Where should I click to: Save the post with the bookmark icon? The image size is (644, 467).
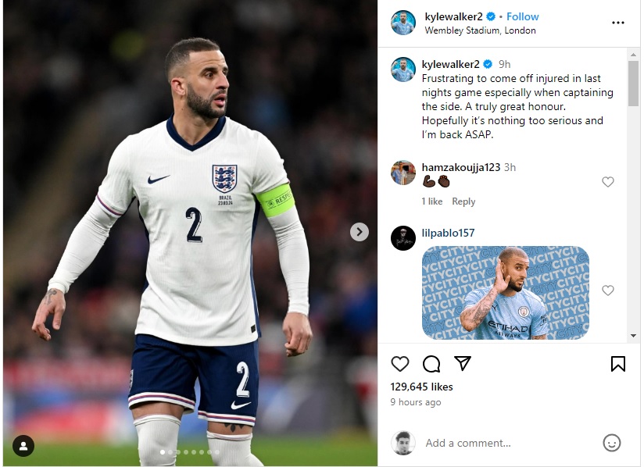point(617,364)
